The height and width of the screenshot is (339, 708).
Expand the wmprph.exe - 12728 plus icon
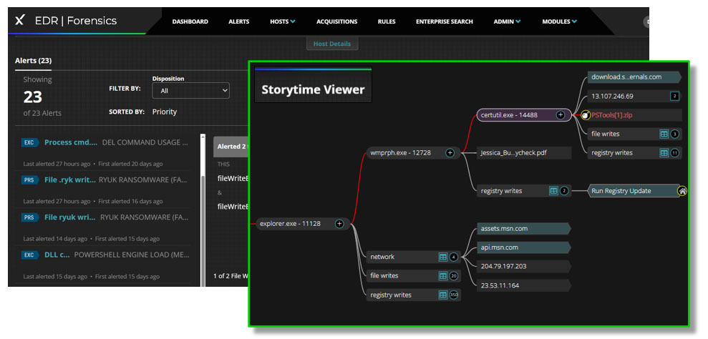tap(450, 153)
